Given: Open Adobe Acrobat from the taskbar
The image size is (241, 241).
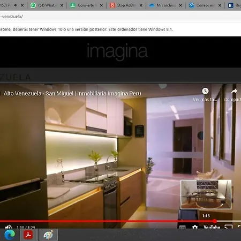Looking at the screenshot, I should (x=28, y=235).
